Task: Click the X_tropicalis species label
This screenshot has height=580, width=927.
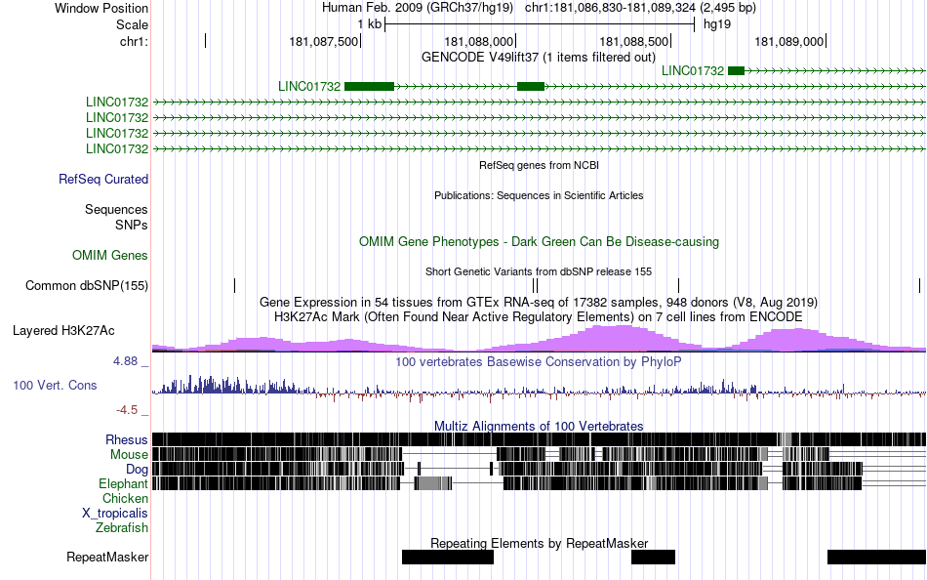Action: (x=115, y=514)
